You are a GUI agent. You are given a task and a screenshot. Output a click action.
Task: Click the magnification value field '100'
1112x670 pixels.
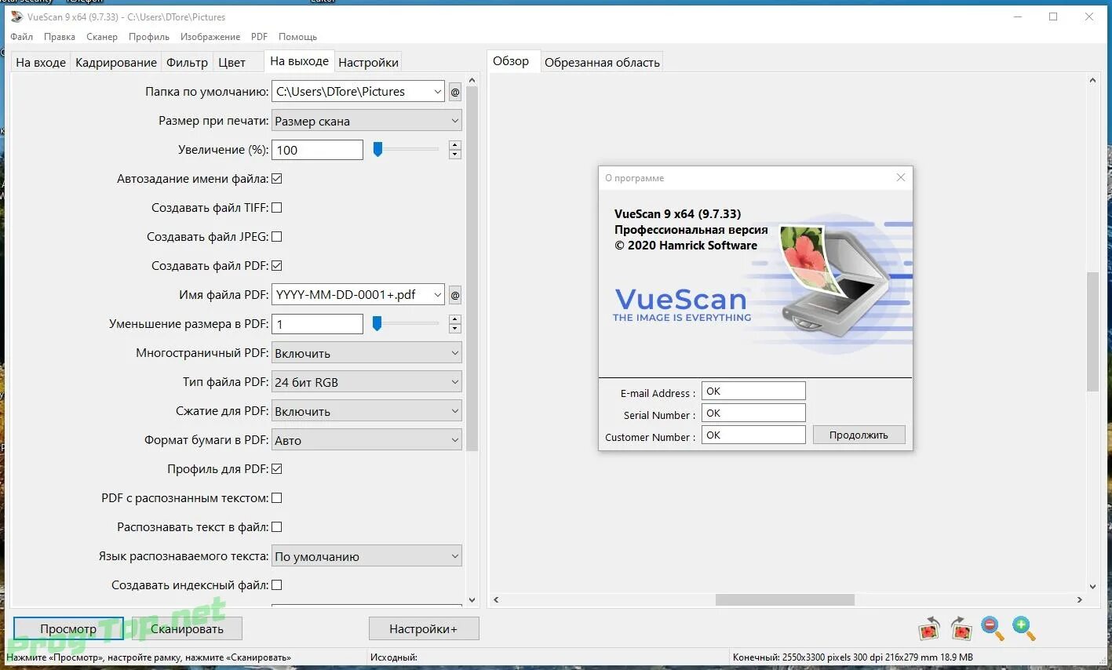(x=317, y=150)
